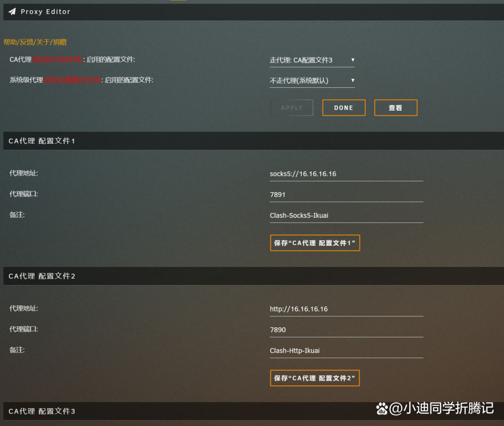Edit proxy port field 7890
Viewport: 504px width, 426px height.
(346, 330)
